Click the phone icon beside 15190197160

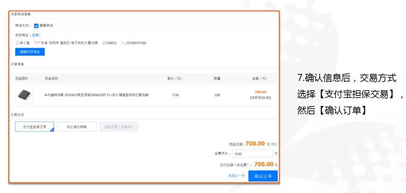tap(123, 43)
